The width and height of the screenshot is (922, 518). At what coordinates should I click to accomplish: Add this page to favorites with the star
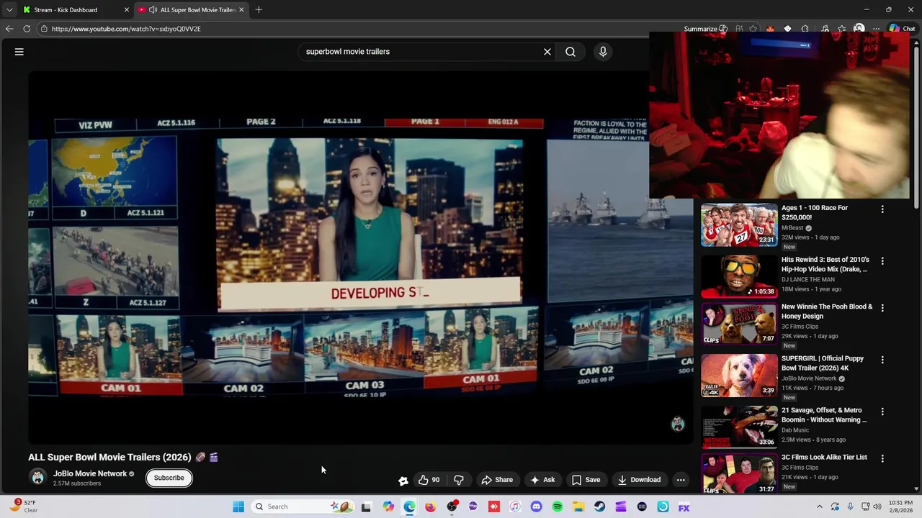point(753,29)
